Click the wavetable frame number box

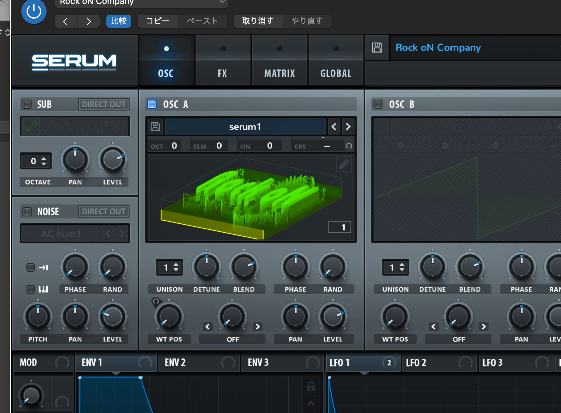[339, 227]
